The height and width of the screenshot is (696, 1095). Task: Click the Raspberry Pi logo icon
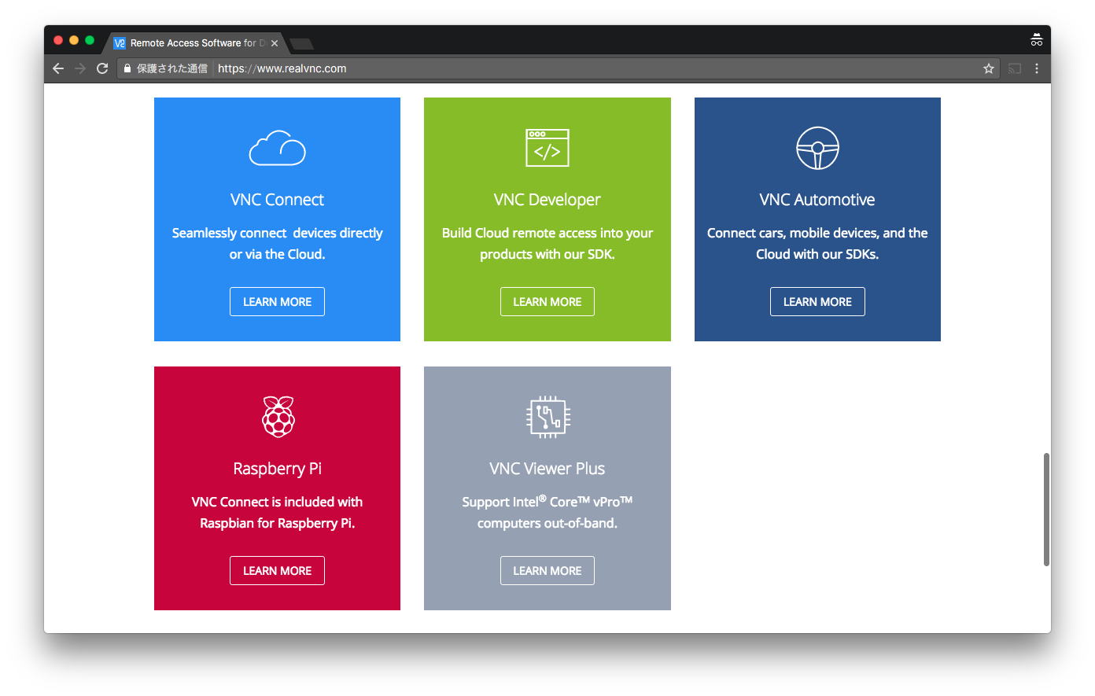[278, 417]
